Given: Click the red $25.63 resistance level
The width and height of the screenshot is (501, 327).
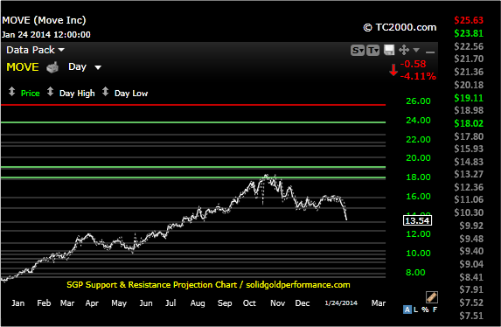Looking at the screenshot, I should click(469, 20).
